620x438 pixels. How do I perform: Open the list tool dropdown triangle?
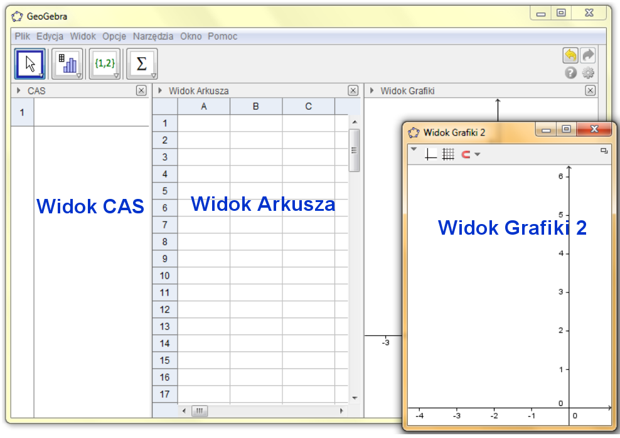tap(116, 75)
